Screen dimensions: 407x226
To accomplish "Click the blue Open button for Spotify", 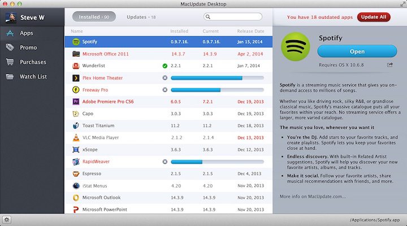I will [357, 51].
